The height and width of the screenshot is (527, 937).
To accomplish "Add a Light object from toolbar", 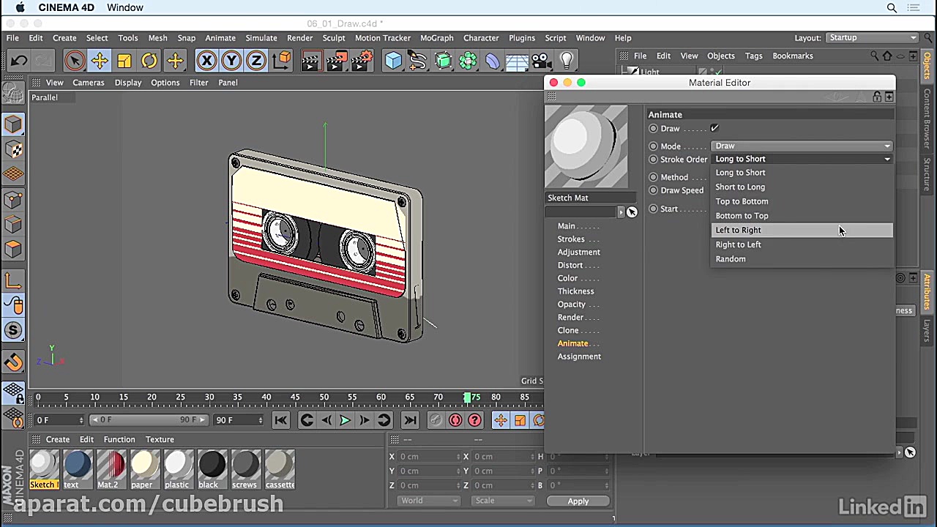I will tap(567, 61).
